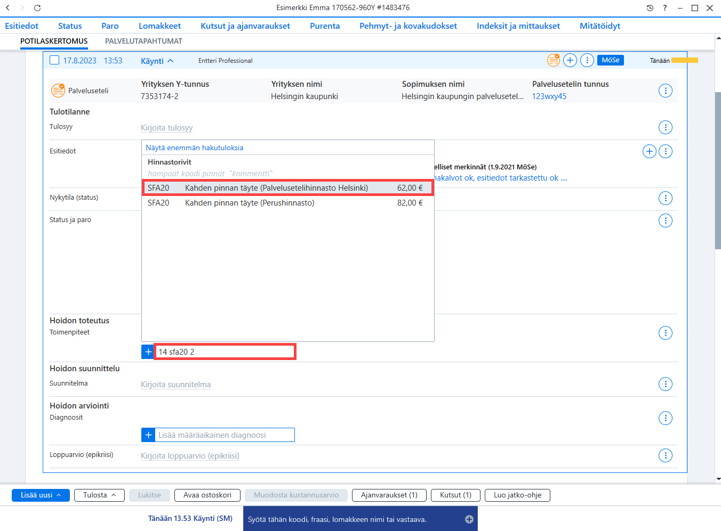721x531 pixels.
Task: Expand the Tulosta dropdown menu
Action: click(x=99, y=495)
